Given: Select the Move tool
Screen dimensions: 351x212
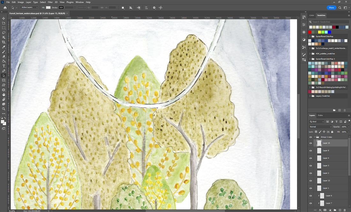Looking at the screenshot, I should [x=4, y=19].
